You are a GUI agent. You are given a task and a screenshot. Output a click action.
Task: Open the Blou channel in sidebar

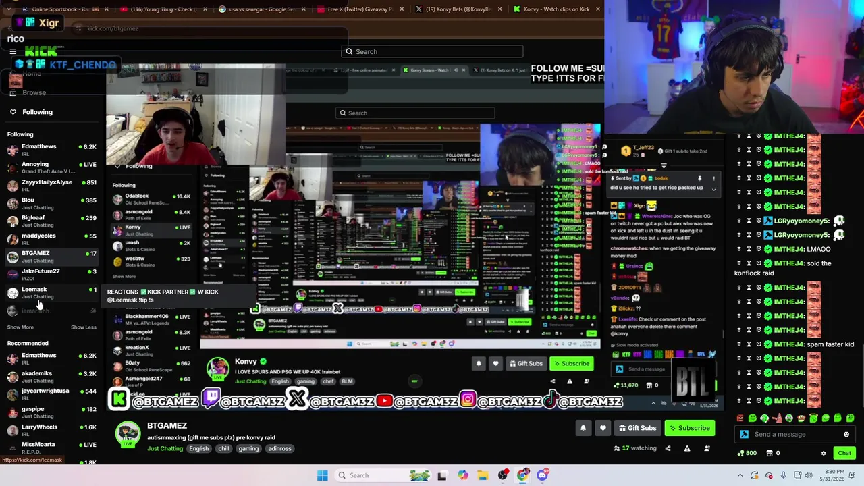pyautogui.click(x=52, y=203)
